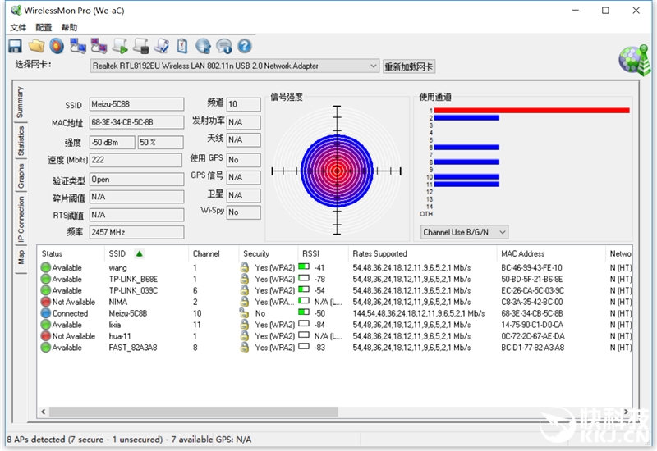Select the red channel 1 usage bar

click(x=531, y=110)
